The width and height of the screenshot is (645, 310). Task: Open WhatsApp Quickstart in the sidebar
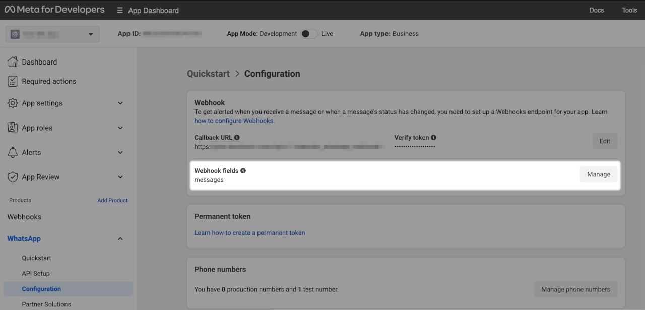tap(36, 258)
